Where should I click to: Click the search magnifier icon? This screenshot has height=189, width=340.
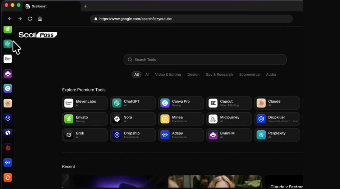pyautogui.click(x=130, y=60)
